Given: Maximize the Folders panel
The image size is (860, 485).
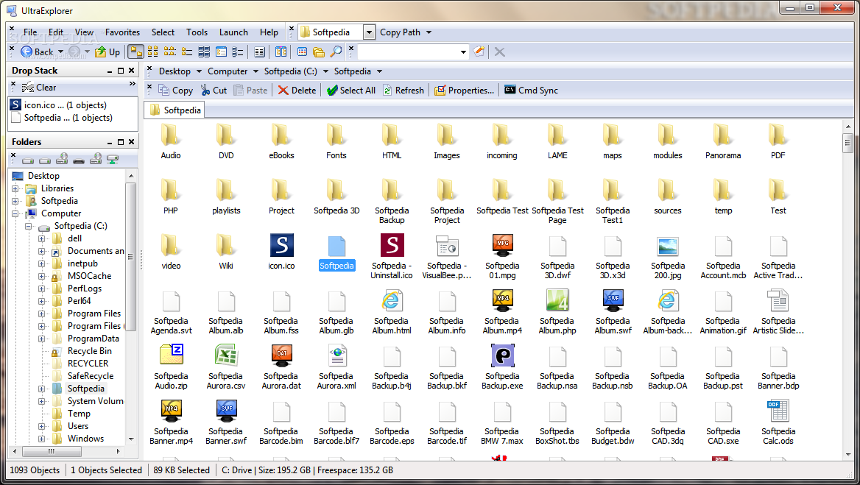Looking at the screenshot, I should tap(121, 142).
